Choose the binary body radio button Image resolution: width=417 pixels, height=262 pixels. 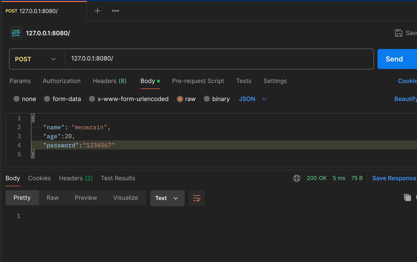tap(207, 99)
